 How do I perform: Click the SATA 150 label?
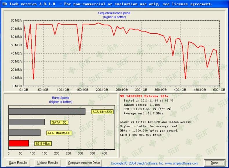[59, 122]
